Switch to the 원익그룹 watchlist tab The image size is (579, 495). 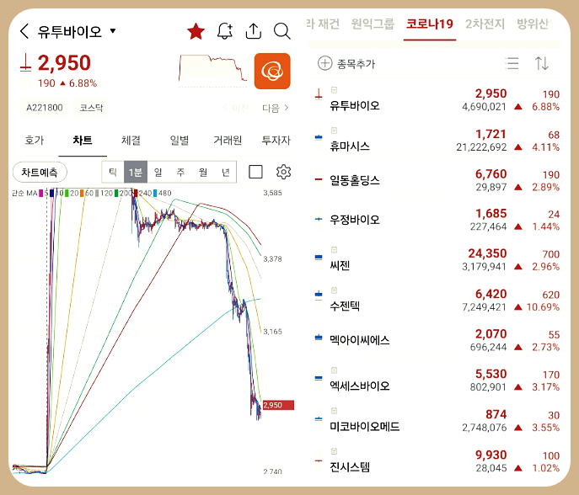(x=373, y=24)
